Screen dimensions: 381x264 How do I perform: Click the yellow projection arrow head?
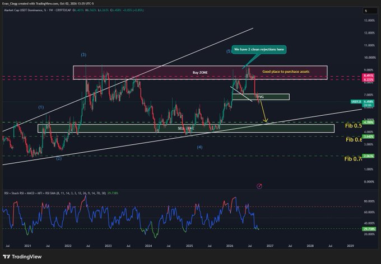tap(266, 120)
